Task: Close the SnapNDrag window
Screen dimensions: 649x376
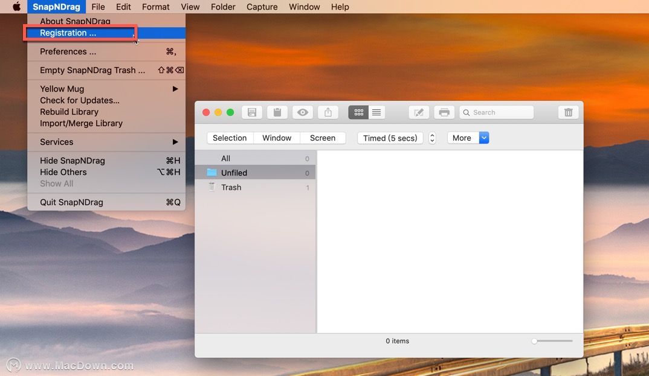Action: pyautogui.click(x=205, y=112)
